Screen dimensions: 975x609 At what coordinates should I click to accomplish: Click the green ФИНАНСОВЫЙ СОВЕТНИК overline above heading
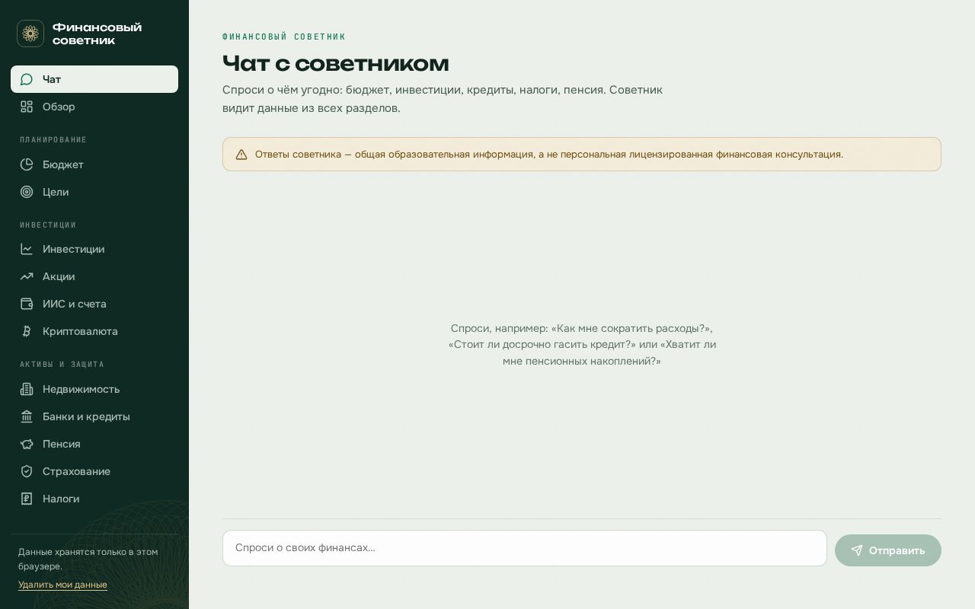tap(284, 37)
